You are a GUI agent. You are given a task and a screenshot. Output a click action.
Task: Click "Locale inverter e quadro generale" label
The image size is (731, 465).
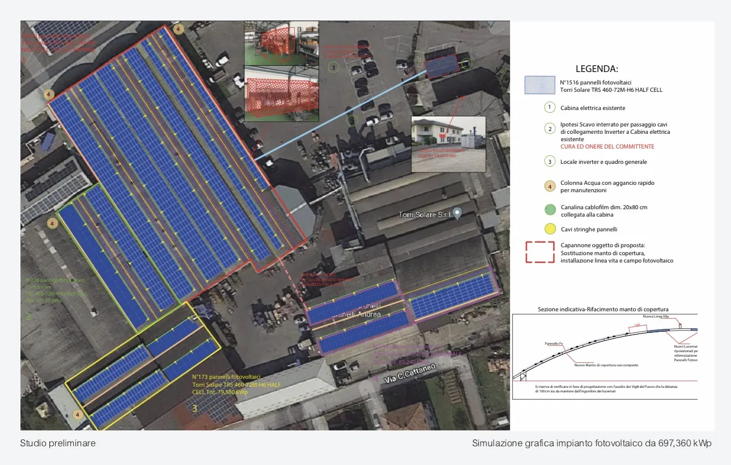pyautogui.click(x=603, y=162)
